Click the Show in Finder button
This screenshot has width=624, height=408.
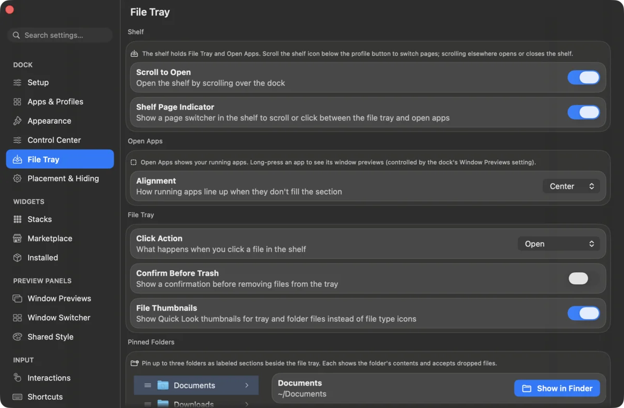click(557, 388)
